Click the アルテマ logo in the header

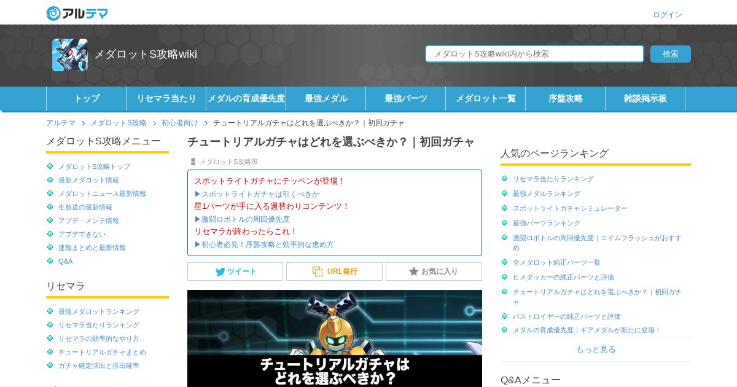(x=77, y=14)
